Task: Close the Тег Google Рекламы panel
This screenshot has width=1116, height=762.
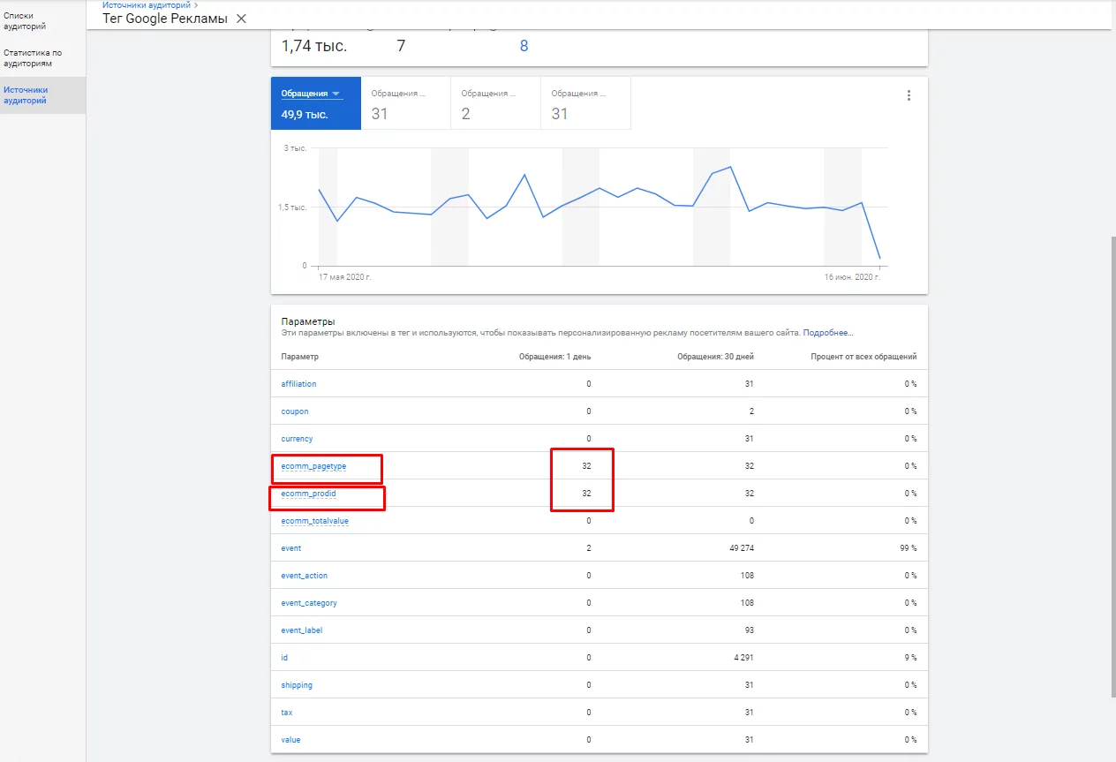Action: 241,19
